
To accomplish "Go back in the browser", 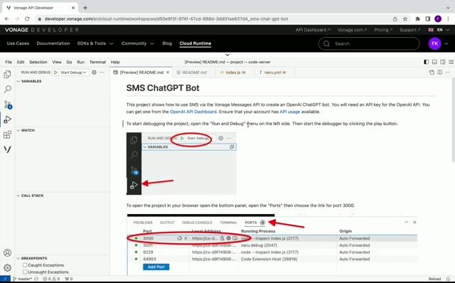I will pos(7,19).
